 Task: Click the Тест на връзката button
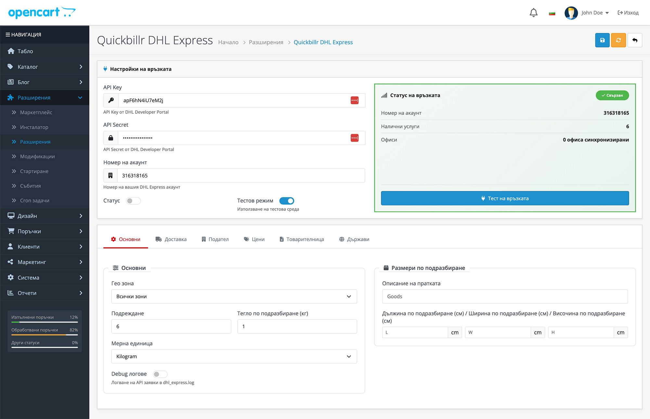pos(505,198)
